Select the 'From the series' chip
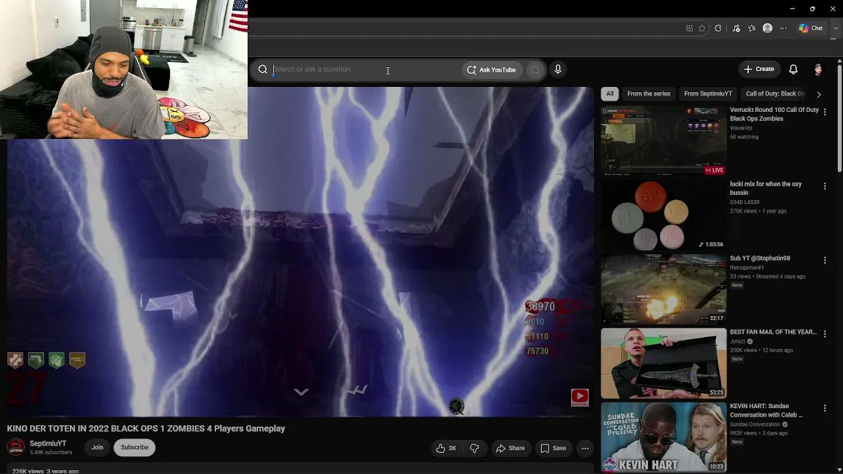 click(649, 93)
